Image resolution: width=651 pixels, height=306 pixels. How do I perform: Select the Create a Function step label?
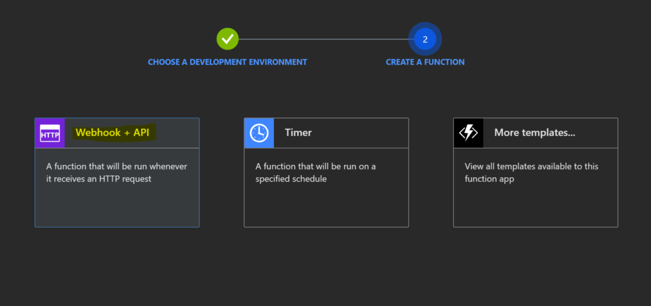point(425,62)
